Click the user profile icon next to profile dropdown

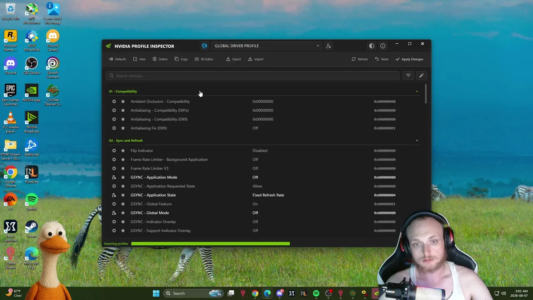[329, 46]
